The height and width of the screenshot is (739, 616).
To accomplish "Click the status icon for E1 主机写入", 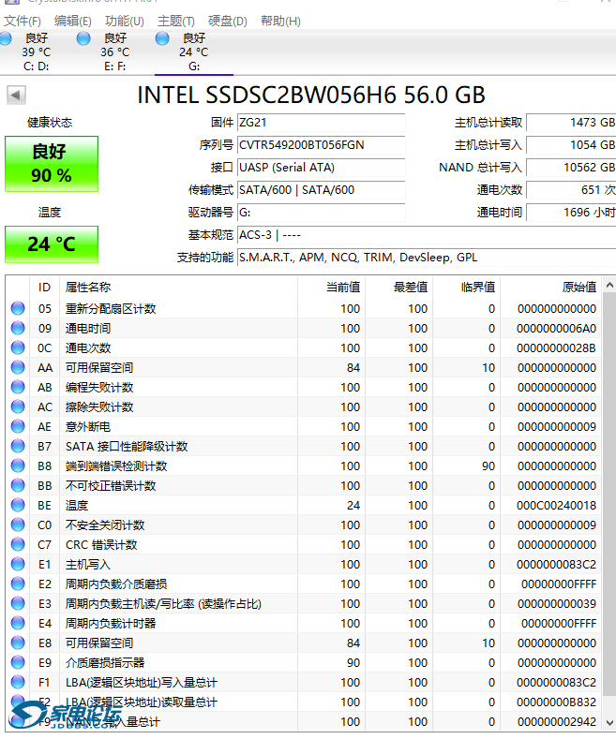I will pos(18,564).
